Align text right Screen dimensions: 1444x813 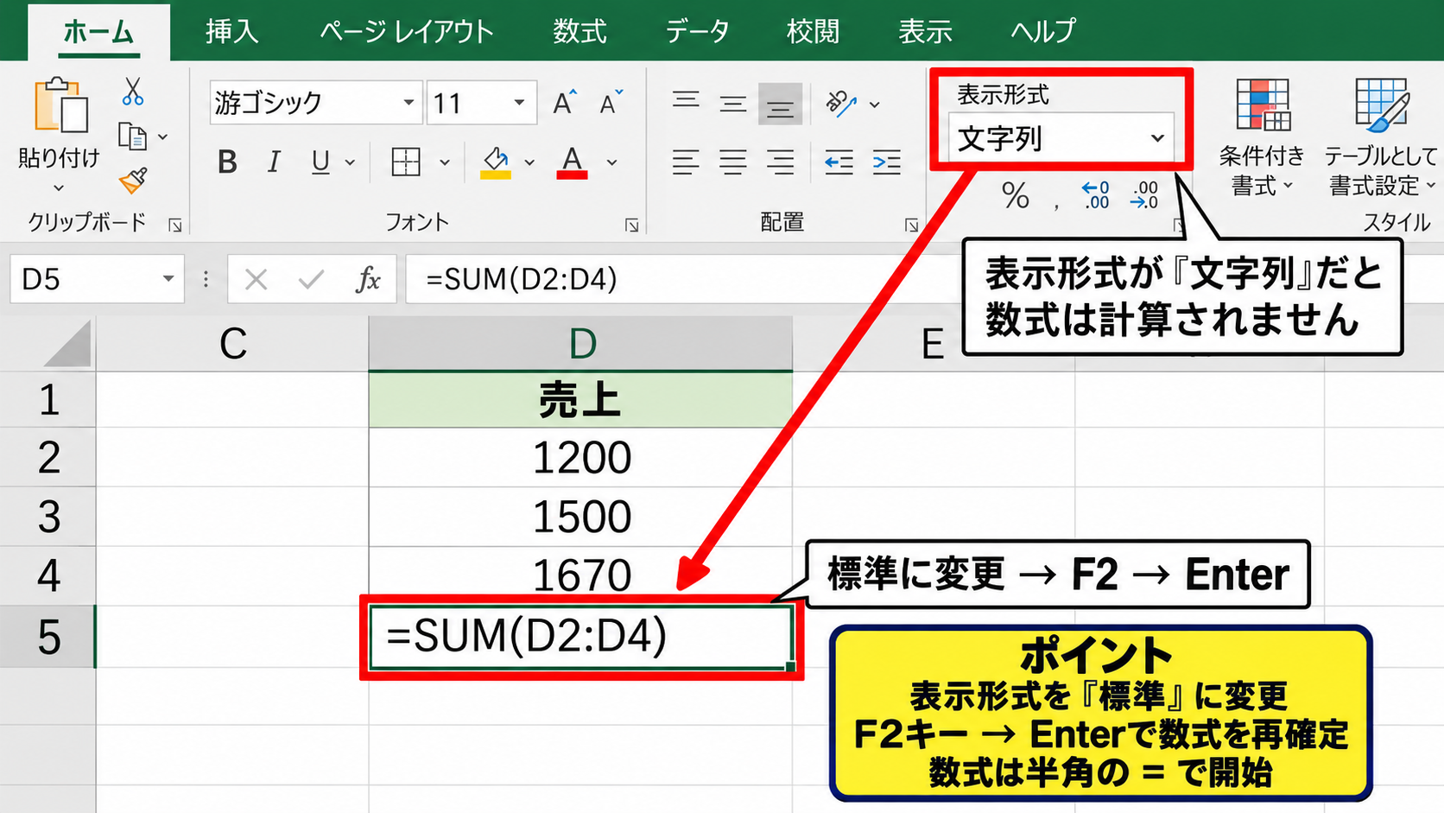tap(780, 162)
